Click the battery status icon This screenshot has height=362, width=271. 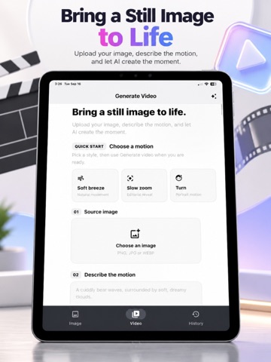point(213,84)
